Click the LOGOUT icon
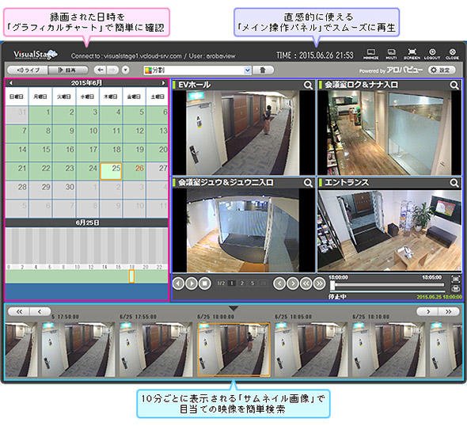Viewport: 467px width, 426px height. click(432, 54)
